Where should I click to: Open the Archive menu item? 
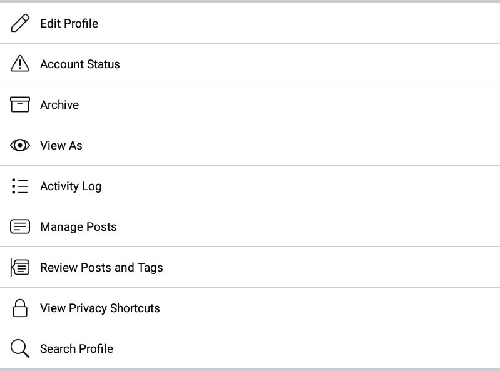(59, 104)
